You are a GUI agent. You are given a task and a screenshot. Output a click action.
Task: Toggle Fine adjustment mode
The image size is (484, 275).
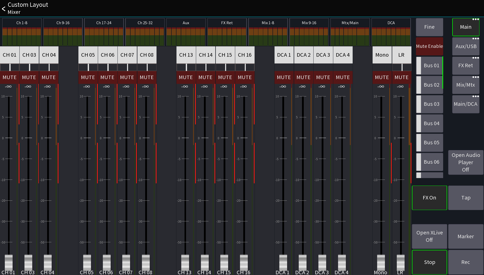[x=429, y=27]
